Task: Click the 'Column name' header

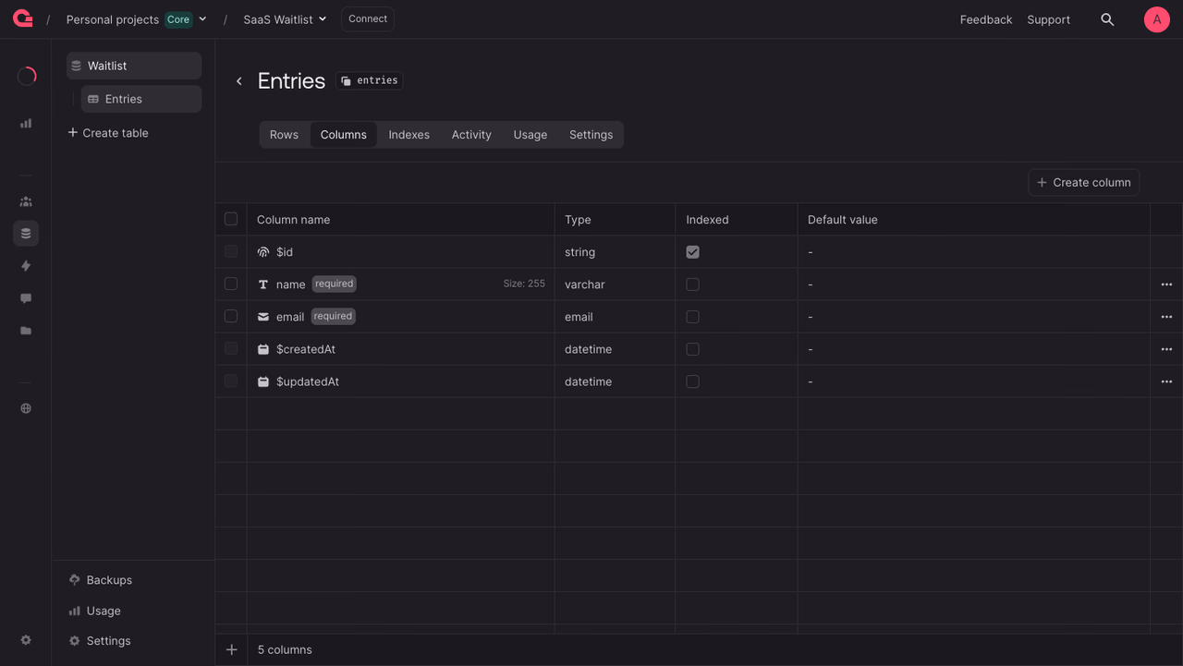Action: pos(293,220)
